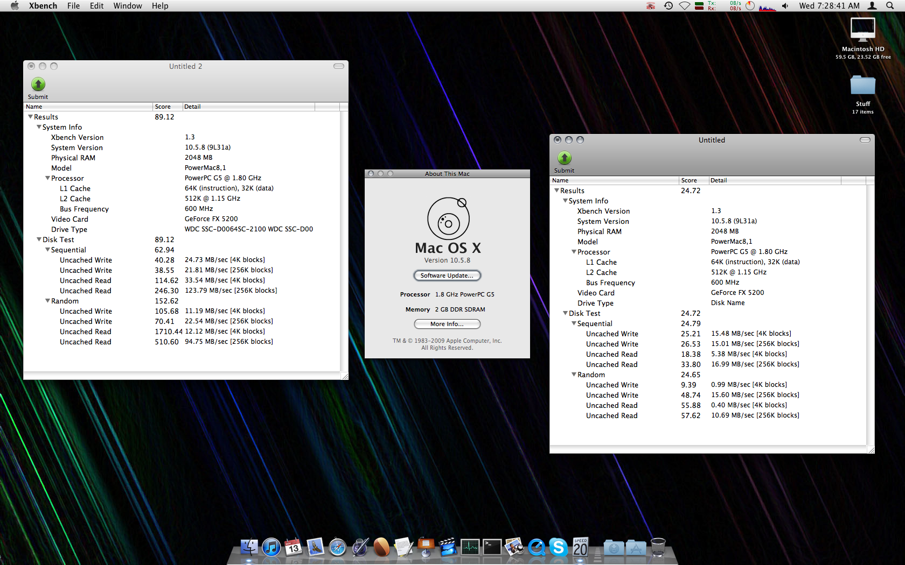Launch iMovie from the dock
905x565 pixels.
(448, 547)
